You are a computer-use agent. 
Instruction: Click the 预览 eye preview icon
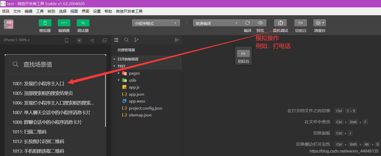point(260,23)
